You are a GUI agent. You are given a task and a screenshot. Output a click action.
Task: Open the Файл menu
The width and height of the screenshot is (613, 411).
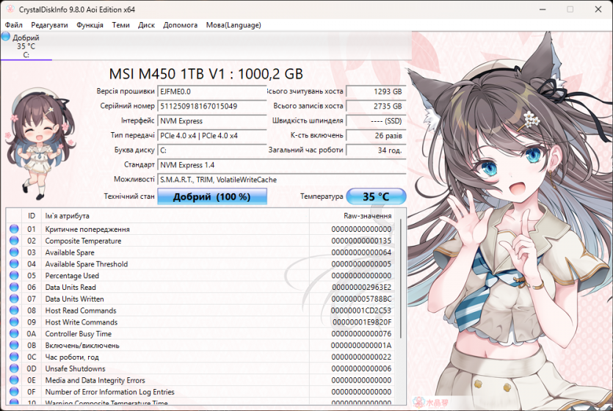[13, 25]
